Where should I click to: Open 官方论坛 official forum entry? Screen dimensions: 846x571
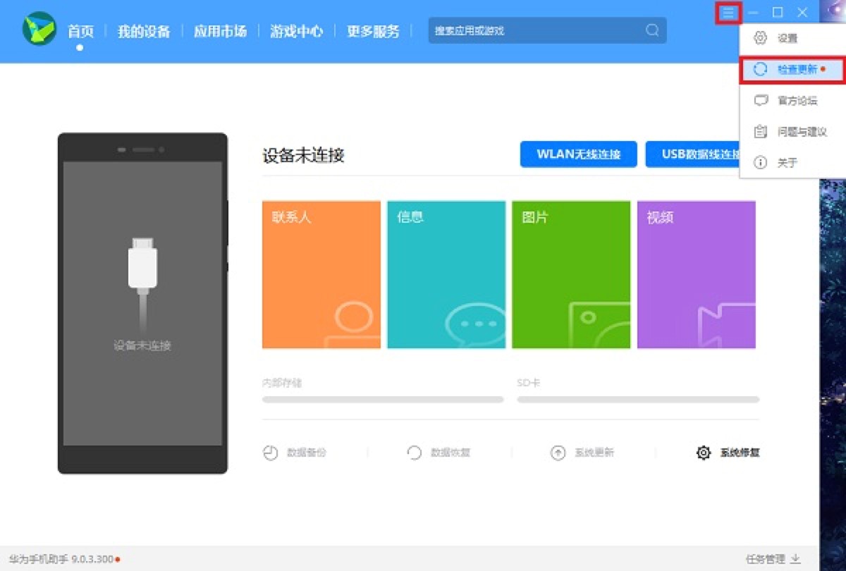point(797,101)
